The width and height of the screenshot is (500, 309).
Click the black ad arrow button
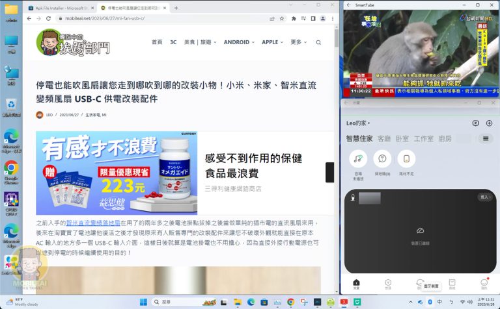pyautogui.click(x=329, y=172)
